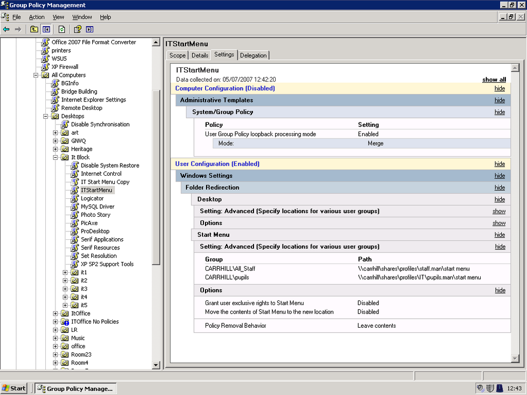This screenshot has height=395, width=527.
Task: Click the MySQL Driver GPO icon
Action: click(75, 207)
